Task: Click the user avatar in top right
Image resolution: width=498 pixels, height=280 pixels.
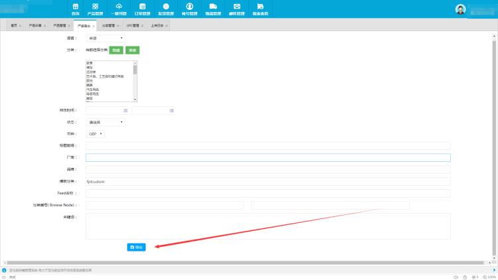Action: tap(460, 9)
